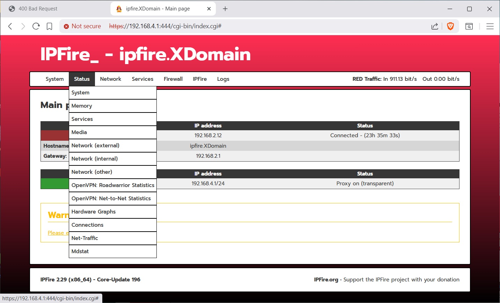Viewport: 500px width, 303px height.
Task: Expand the Firewall menu
Action: (x=173, y=79)
